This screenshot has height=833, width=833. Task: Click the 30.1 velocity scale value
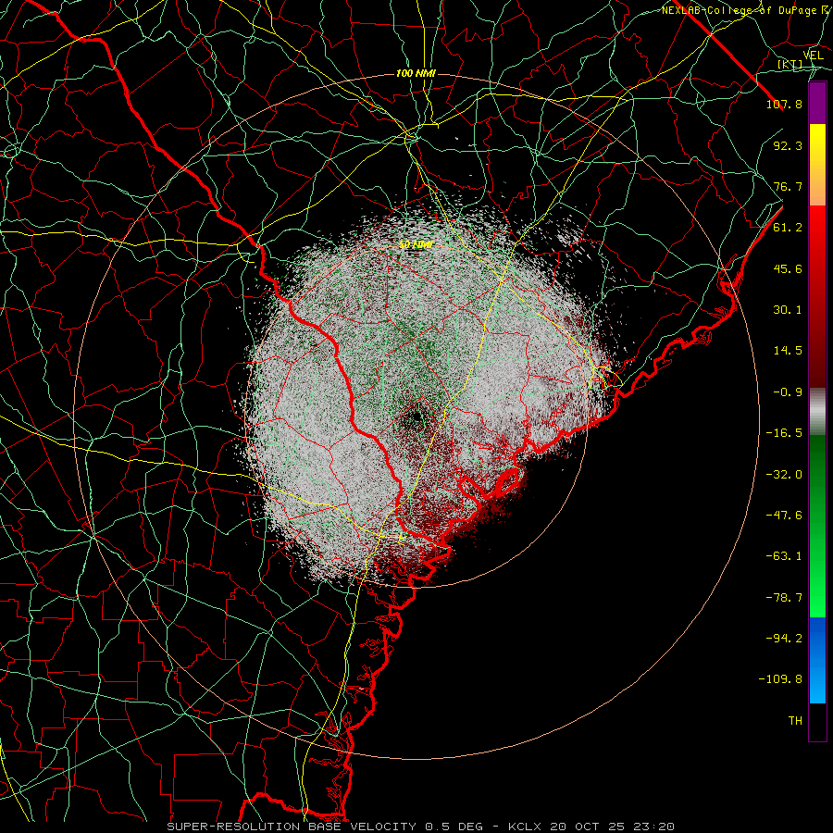point(788,310)
